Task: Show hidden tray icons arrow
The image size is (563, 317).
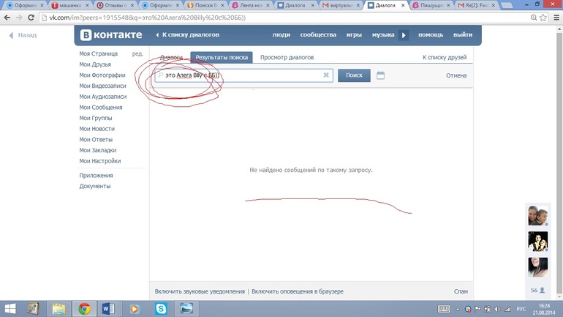Action: coord(458,310)
